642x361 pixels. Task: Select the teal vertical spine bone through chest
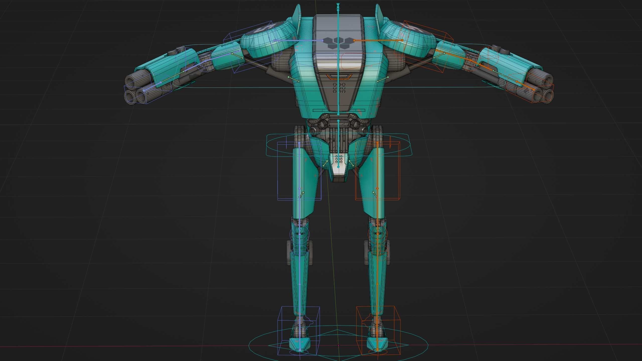[x=338, y=63]
